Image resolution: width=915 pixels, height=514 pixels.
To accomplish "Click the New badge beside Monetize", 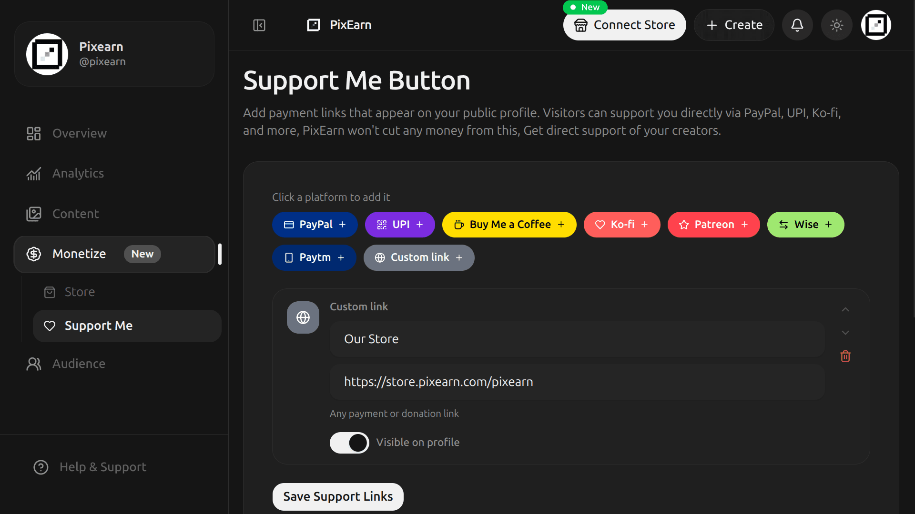I will click(x=142, y=254).
